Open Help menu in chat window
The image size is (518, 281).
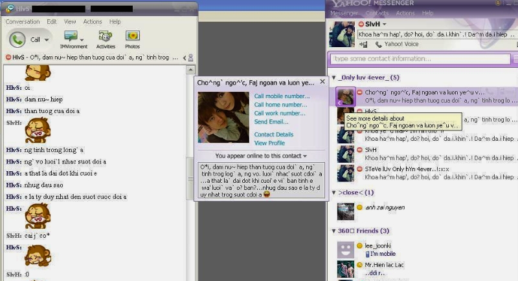pyautogui.click(x=115, y=22)
